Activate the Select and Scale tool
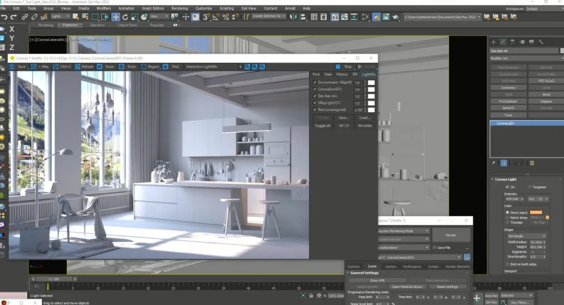This screenshot has height=305, width=564. (135, 17)
